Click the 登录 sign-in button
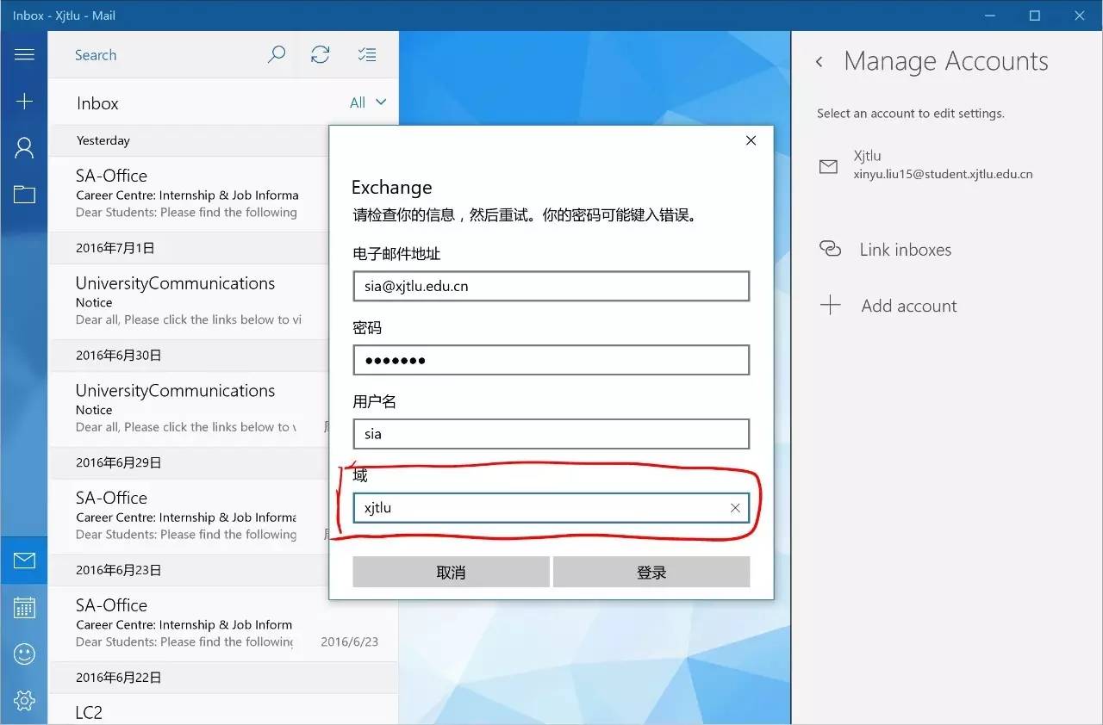 point(651,573)
